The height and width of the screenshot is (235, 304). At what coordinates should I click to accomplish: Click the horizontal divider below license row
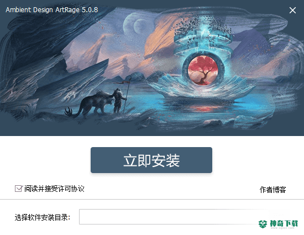pyautogui.click(x=152, y=199)
